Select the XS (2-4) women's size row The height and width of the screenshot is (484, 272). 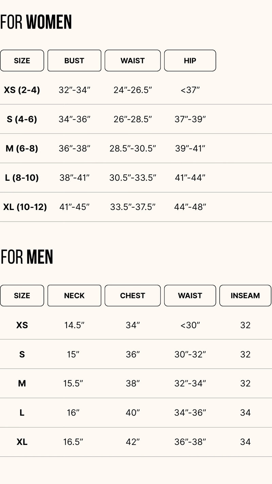point(22,90)
